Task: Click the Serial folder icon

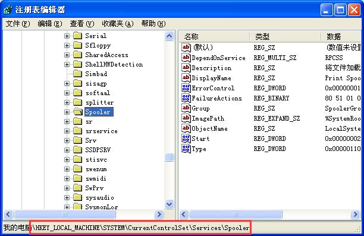Action: click(x=77, y=36)
